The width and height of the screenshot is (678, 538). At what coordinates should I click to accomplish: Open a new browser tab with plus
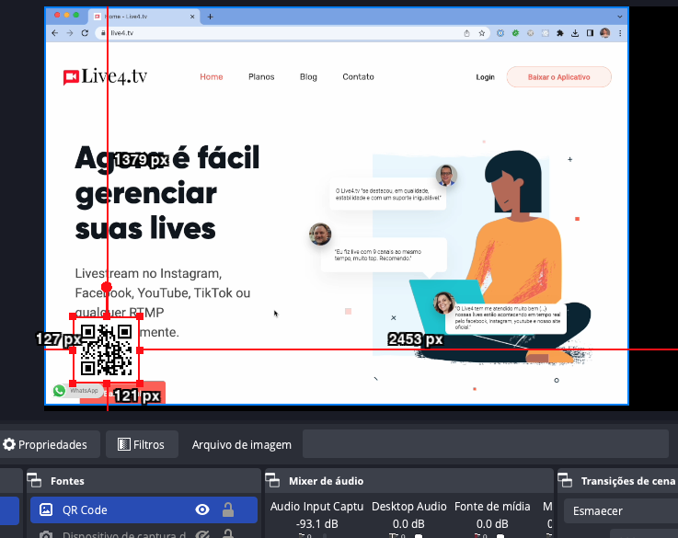(x=210, y=17)
